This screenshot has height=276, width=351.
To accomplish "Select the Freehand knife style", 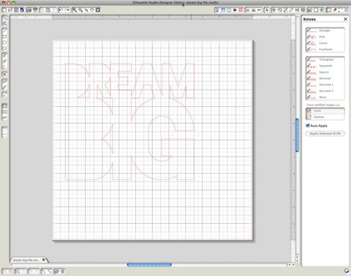I will 325,49.
